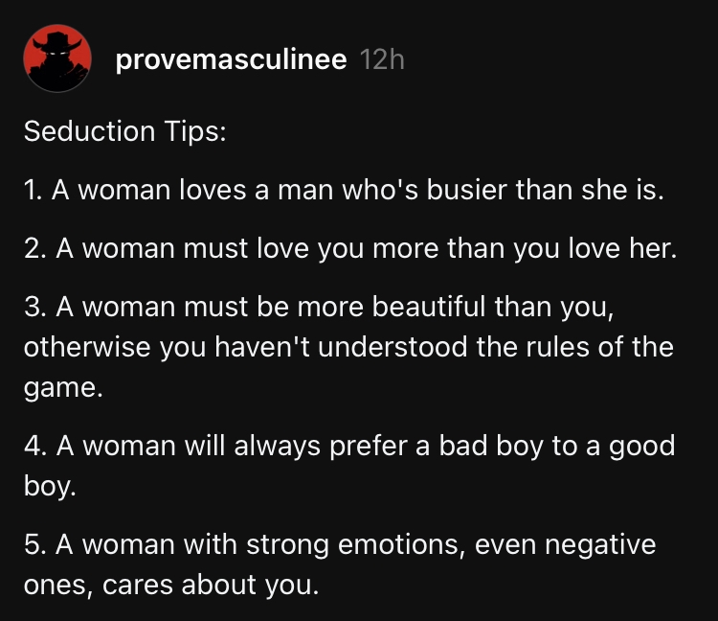
Task: Click the word 'busier' in tip 1
Action: [467, 190]
